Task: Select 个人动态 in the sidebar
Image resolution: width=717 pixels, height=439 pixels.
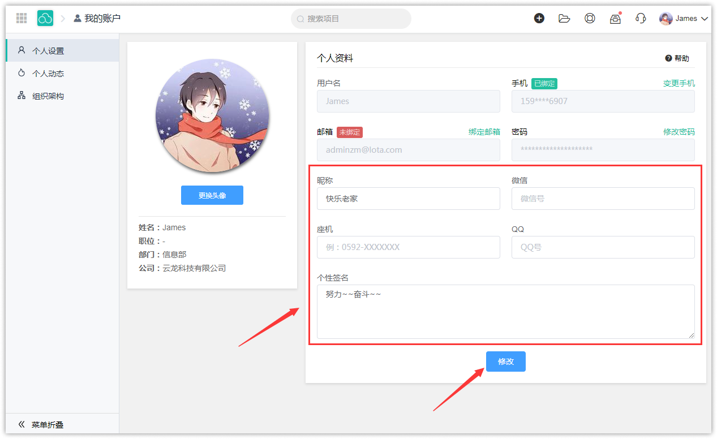Action: pos(62,73)
